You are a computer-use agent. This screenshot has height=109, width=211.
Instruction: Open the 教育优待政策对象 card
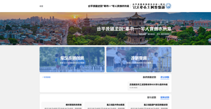pos(62,105)
